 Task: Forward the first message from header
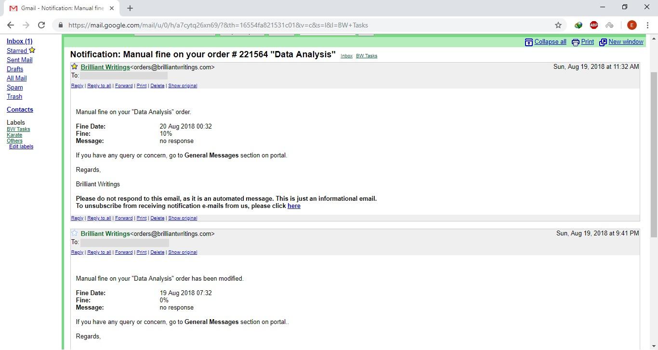tap(124, 86)
